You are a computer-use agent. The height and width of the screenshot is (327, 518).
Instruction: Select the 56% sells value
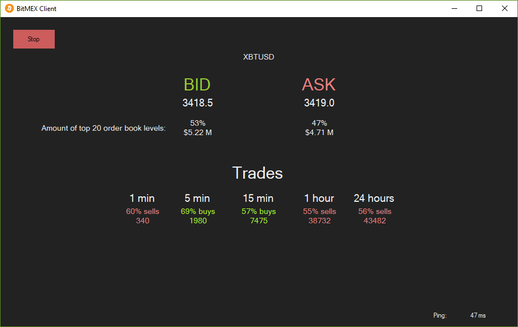coord(375,211)
